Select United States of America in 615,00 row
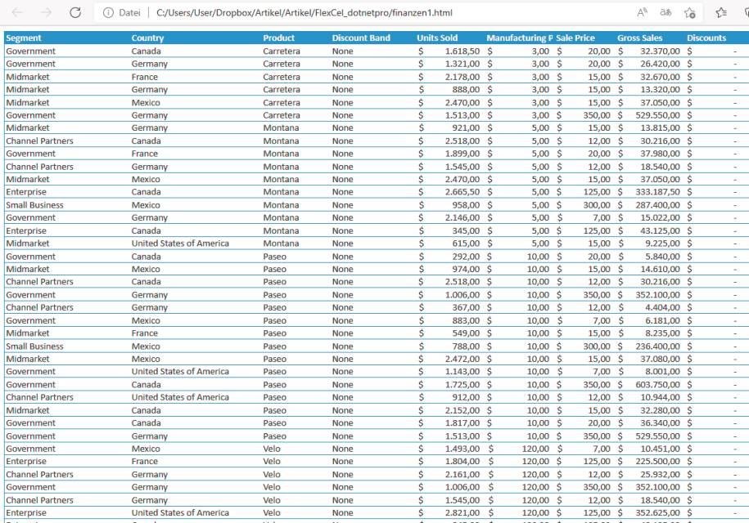Viewport: 749px width, 523px height. [x=180, y=244]
